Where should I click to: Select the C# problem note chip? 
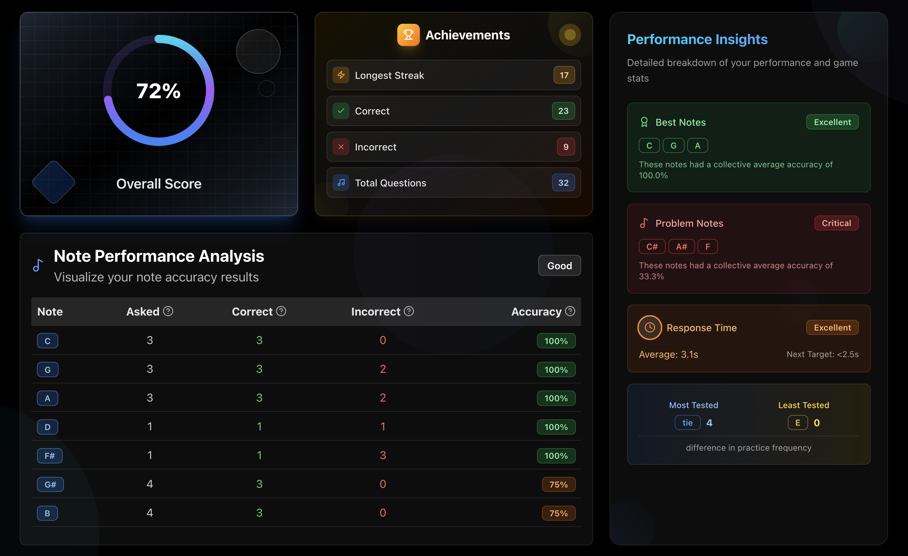click(652, 246)
